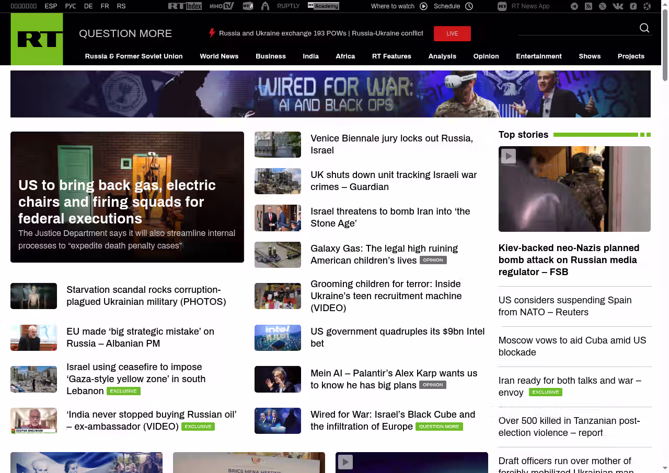Click the Wired for War banner
This screenshot has height=473, width=669.
pos(330,94)
